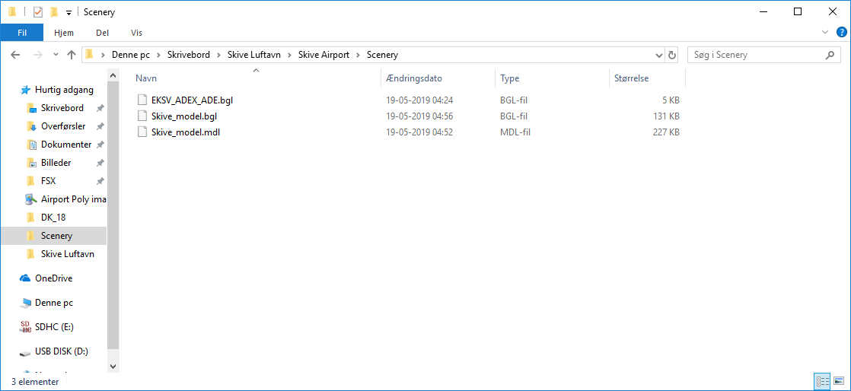This screenshot has width=851, height=391.
Task: Open Hurtig adgang in navigation pane
Action: click(x=64, y=90)
